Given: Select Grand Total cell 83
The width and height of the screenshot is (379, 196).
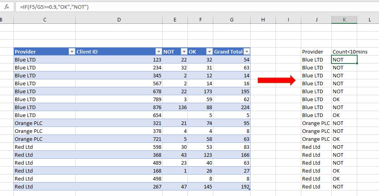Looking at the screenshot, I should click(232, 147).
